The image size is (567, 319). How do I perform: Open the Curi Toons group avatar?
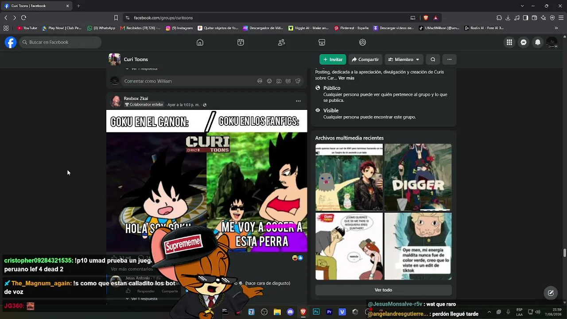[x=114, y=59]
